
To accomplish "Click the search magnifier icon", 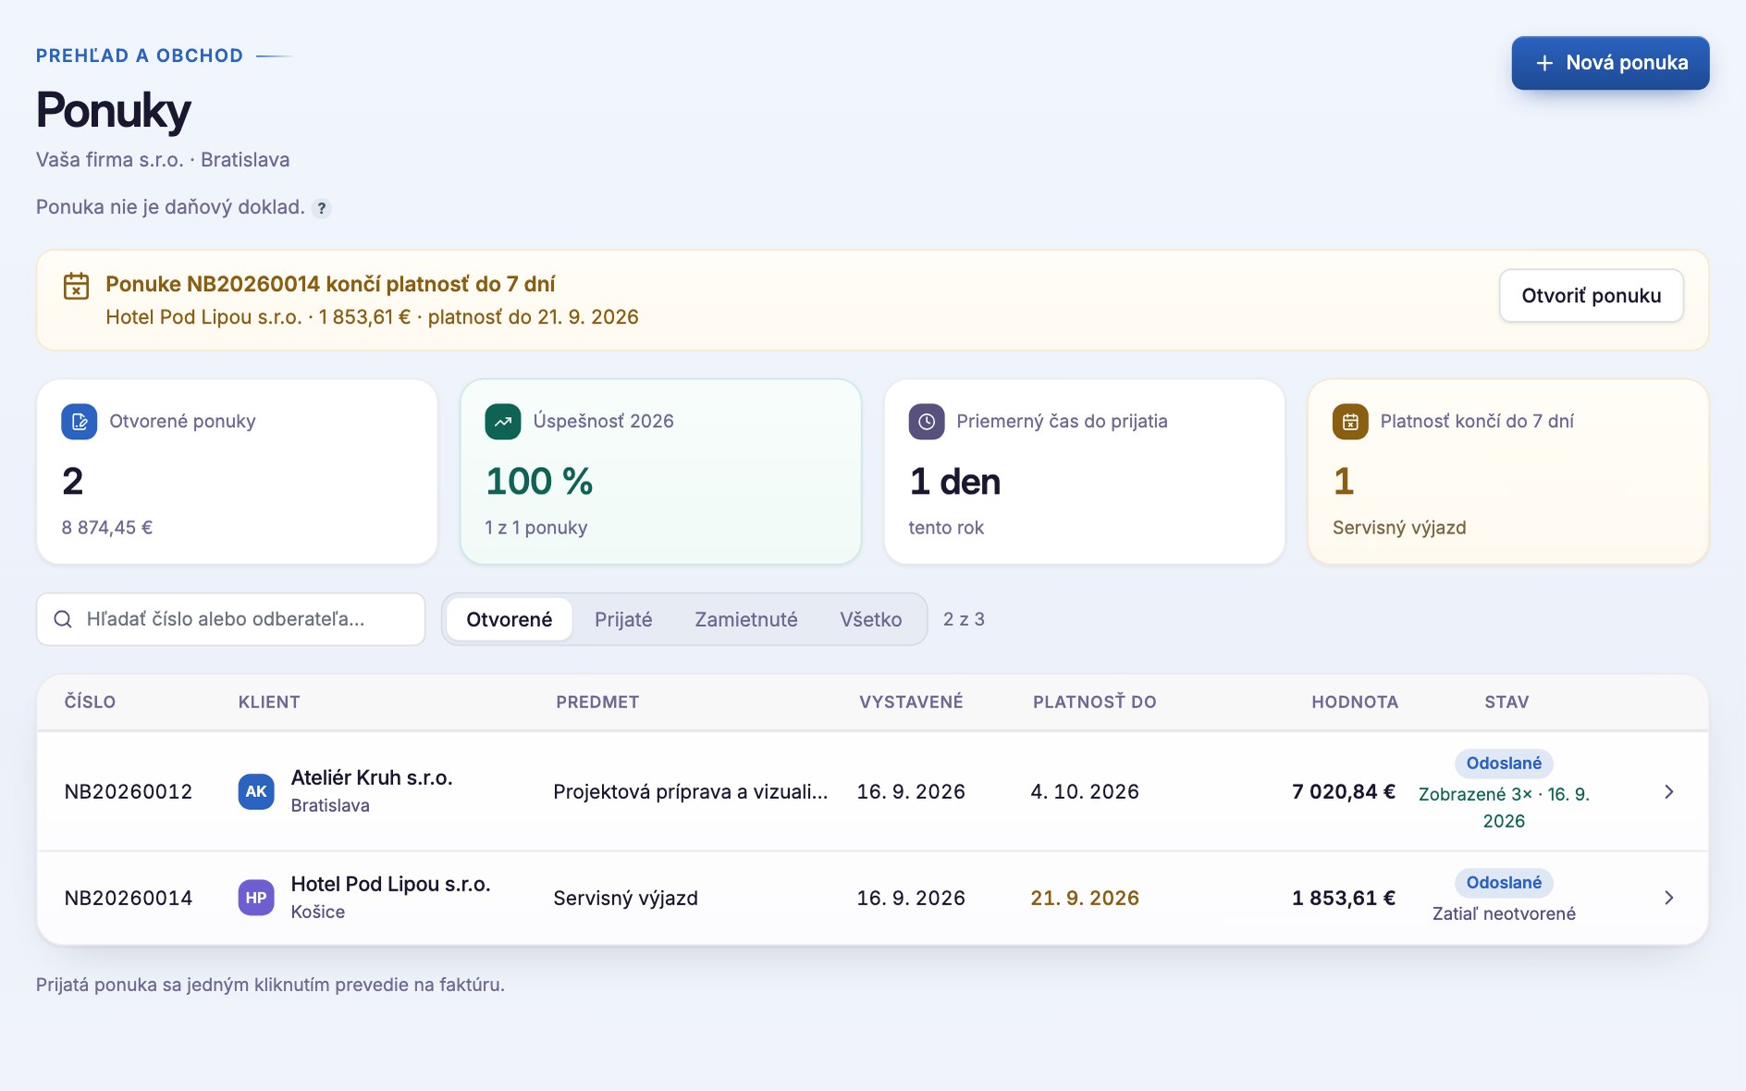I will pos(63,619).
